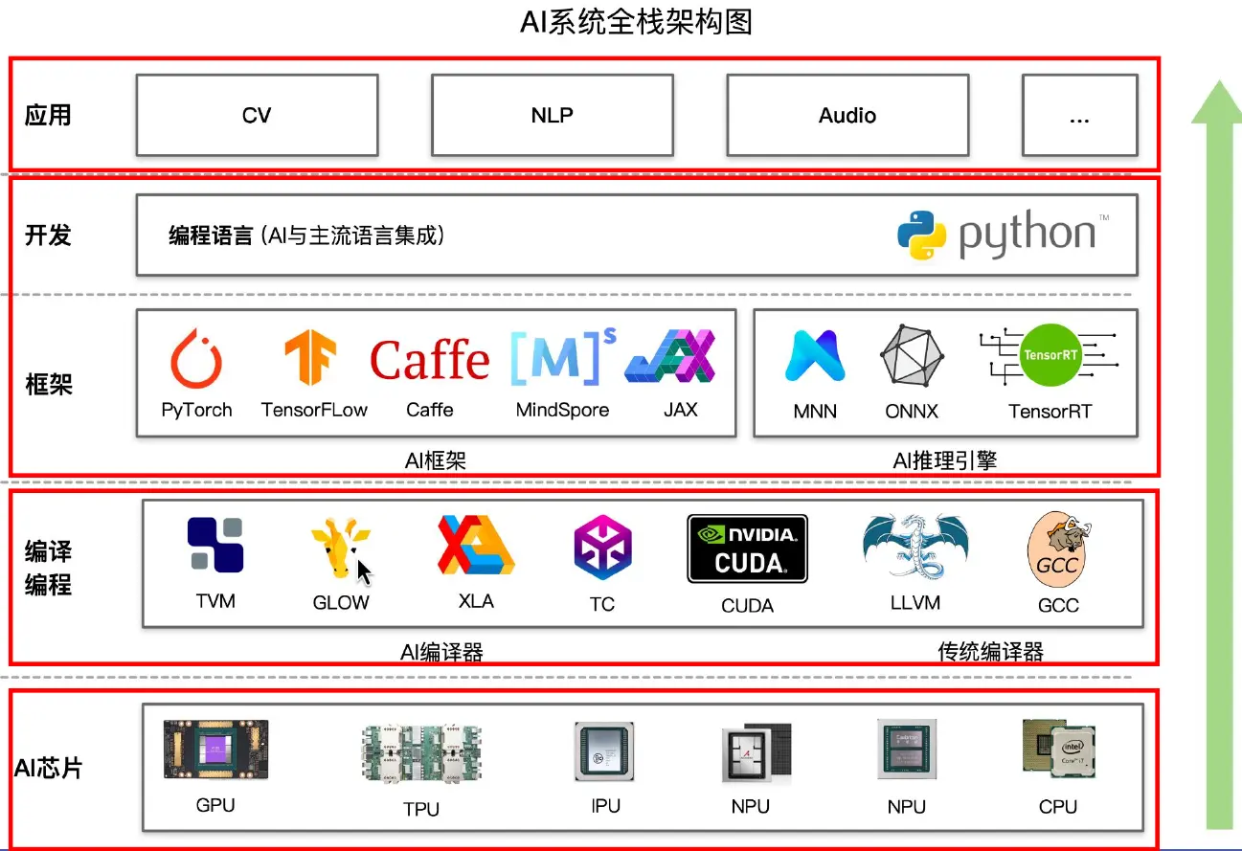The image size is (1242, 851).
Task: Select the TVM compiler icon
Action: [214, 548]
